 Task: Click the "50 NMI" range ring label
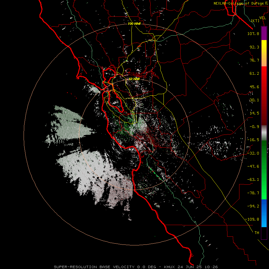coord(134,79)
